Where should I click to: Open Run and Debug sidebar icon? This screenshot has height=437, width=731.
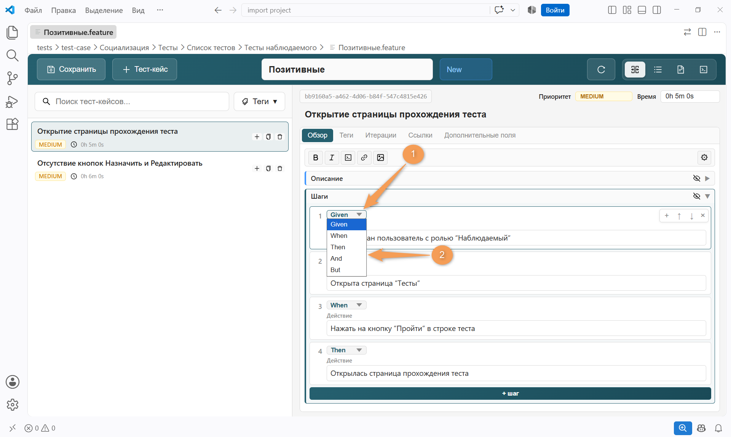point(12,101)
